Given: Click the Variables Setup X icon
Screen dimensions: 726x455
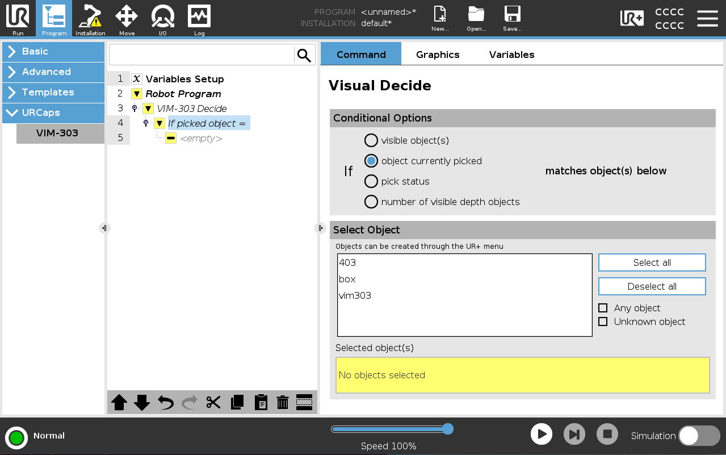Looking at the screenshot, I should point(136,79).
